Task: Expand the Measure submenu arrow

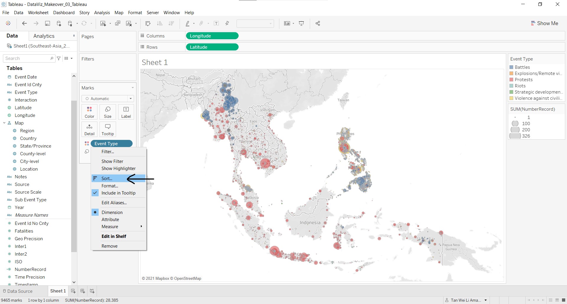Action: click(141, 227)
